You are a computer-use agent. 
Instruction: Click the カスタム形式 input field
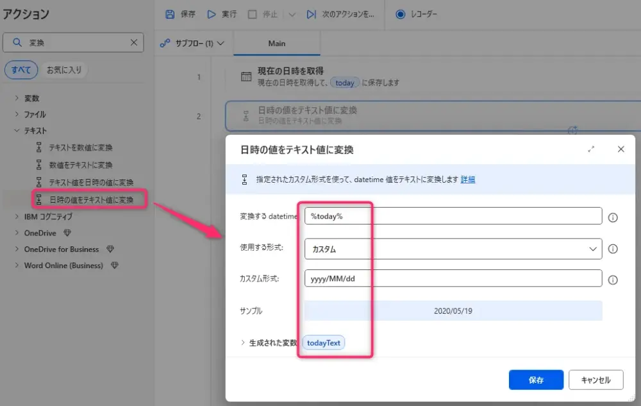coord(453,278)
